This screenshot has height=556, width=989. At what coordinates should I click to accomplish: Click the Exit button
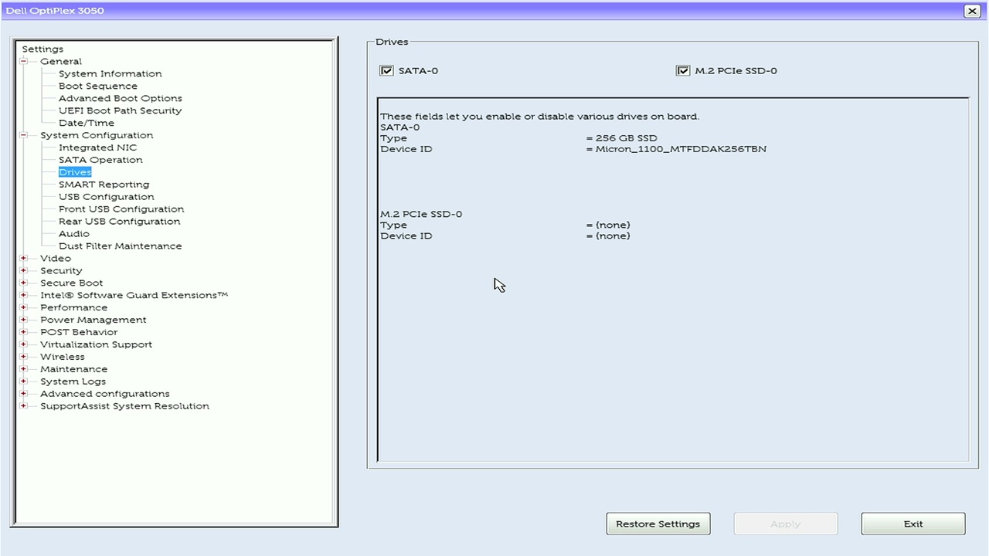click(x=913, y=524)
